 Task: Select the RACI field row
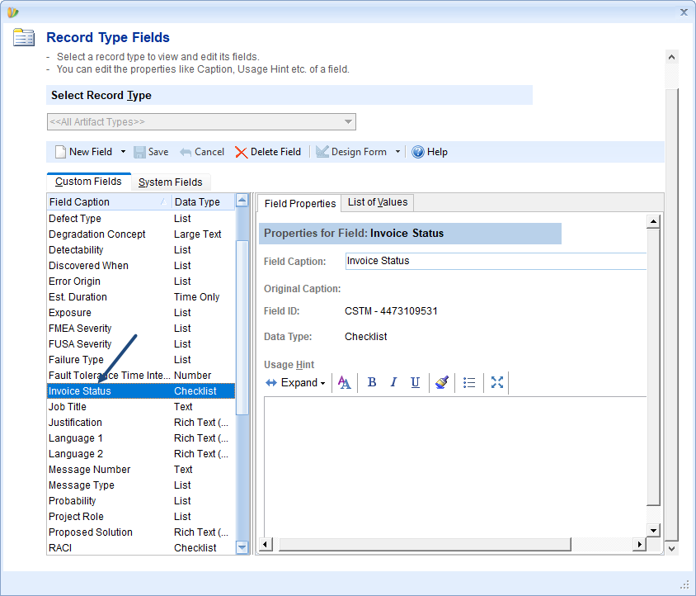[141, 548]
